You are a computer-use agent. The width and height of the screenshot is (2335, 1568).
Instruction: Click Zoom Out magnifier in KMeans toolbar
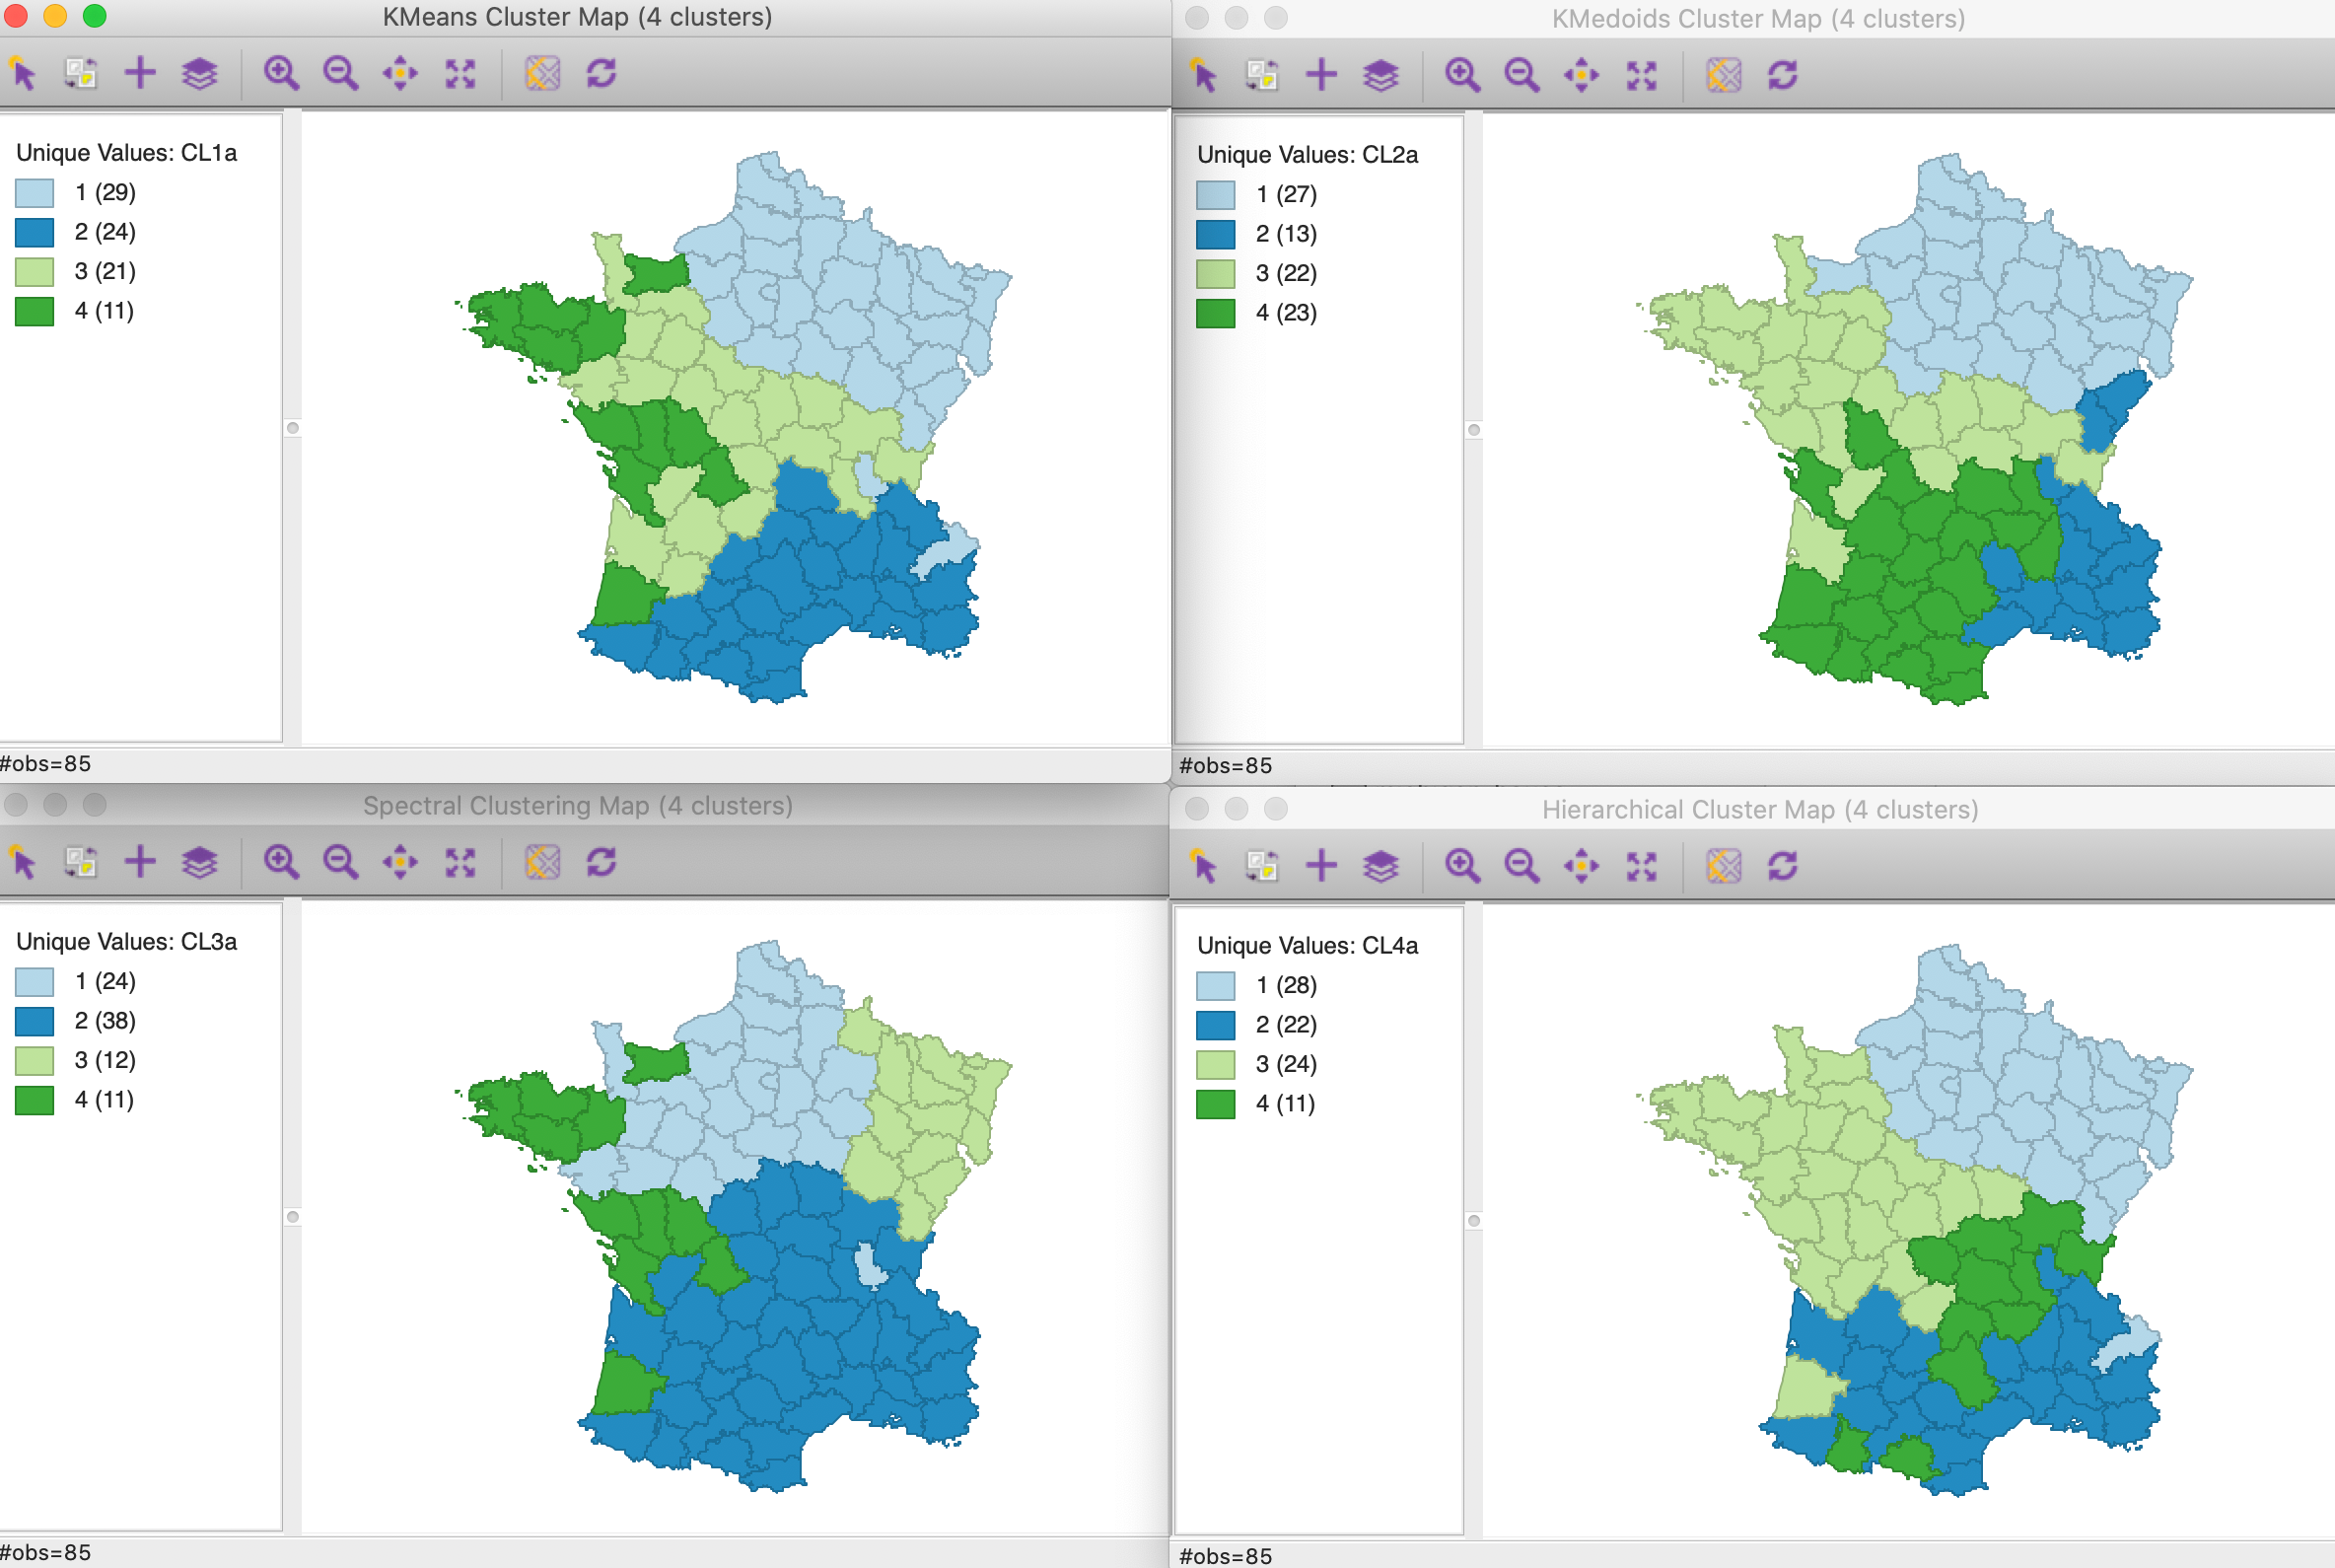pos(340,74)
